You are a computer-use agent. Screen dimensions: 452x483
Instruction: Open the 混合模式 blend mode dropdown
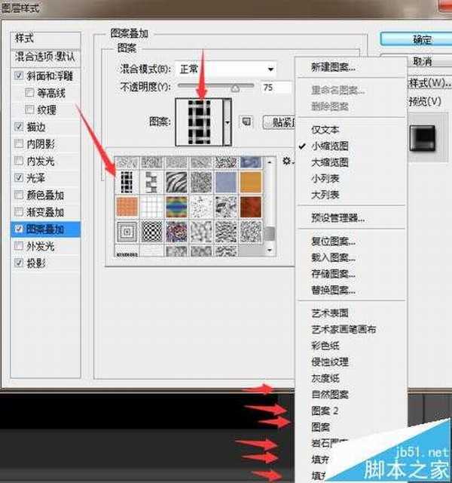coord(226,69)
